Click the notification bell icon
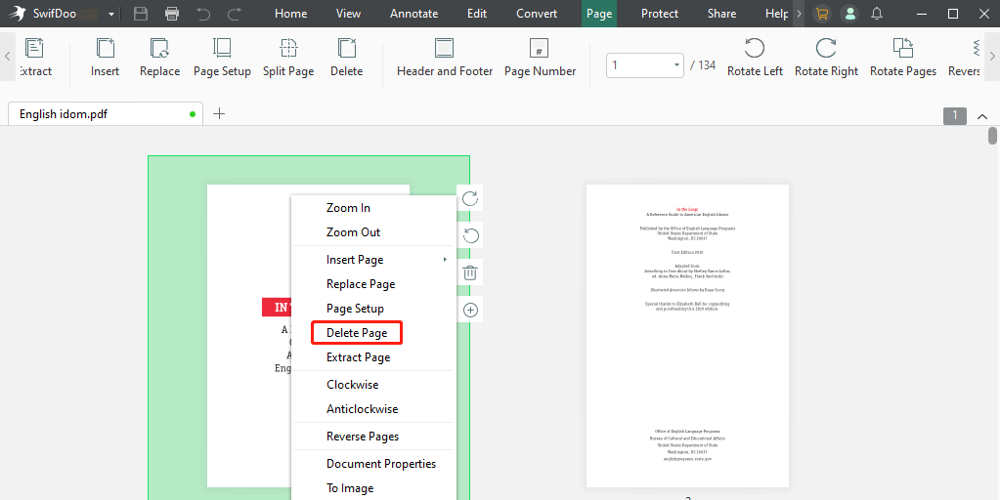Viewport: 1000px width, 500px height. pyautogui.click(x=877, y=14)
